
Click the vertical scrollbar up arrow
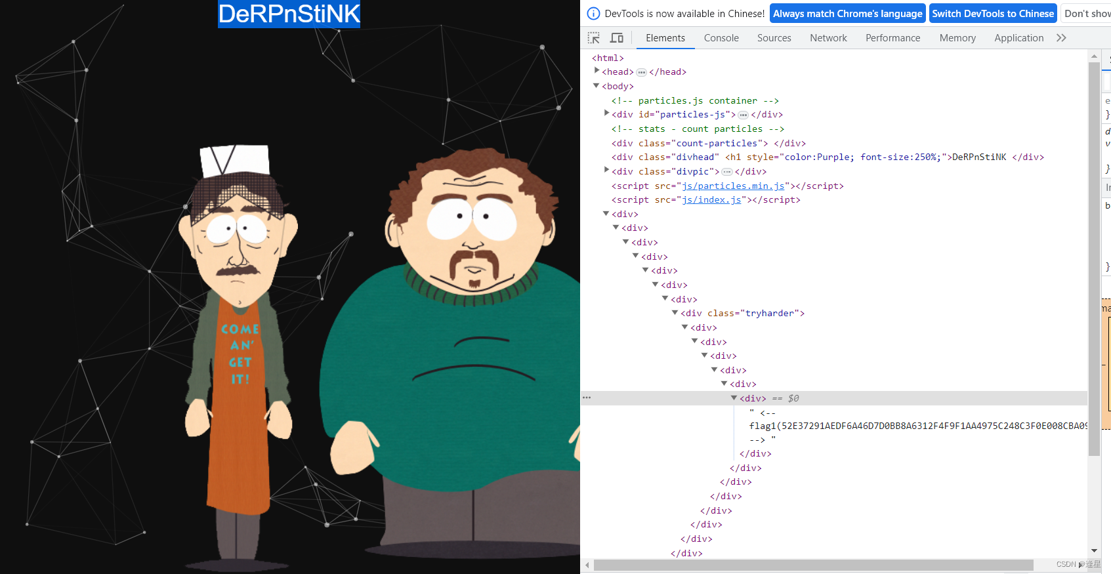[1094, 56]
